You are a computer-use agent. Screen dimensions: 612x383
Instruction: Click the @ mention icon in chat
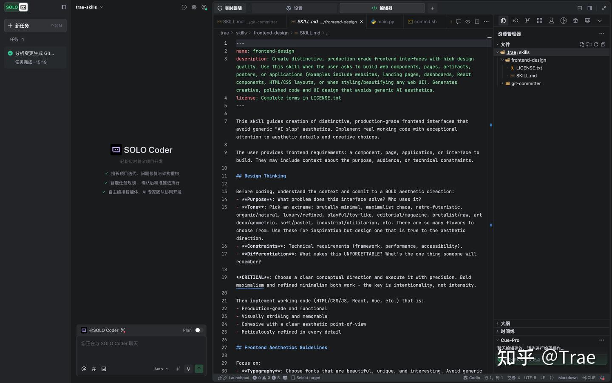pos(84,369)
